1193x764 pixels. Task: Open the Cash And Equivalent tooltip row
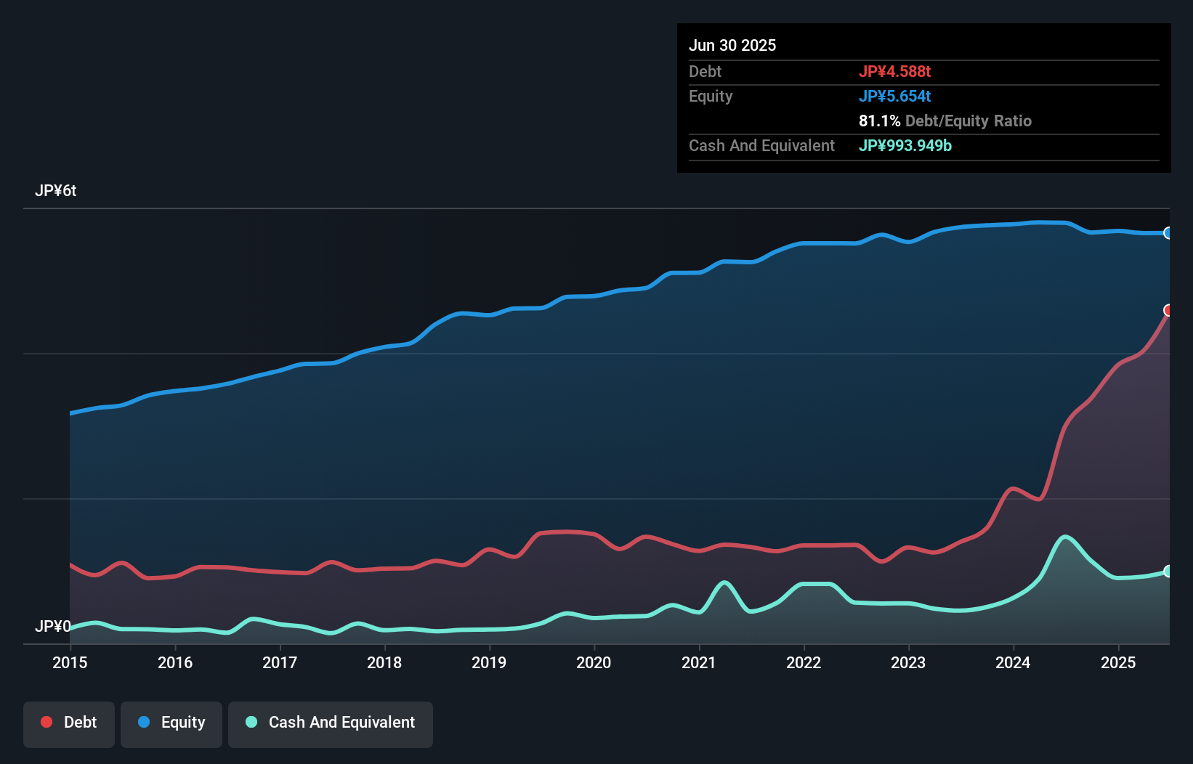click(x=761, y=145)
